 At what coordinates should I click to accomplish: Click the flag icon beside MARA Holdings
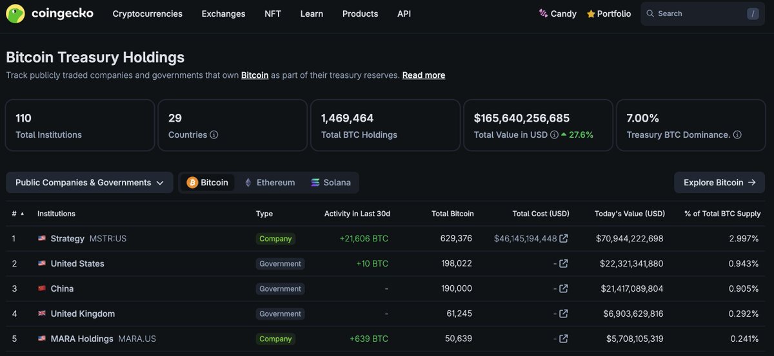[x=42, y=339]
